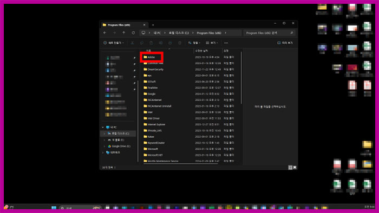The width and height of the screenshot is (379, 213).
Task: Toggle the preview pane button
Action: [x=285, y=43]
